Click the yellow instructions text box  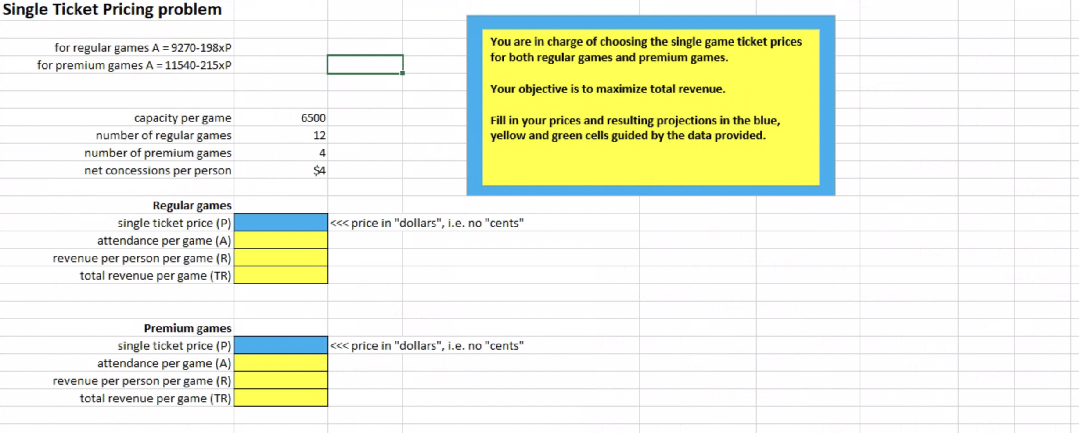651,107
